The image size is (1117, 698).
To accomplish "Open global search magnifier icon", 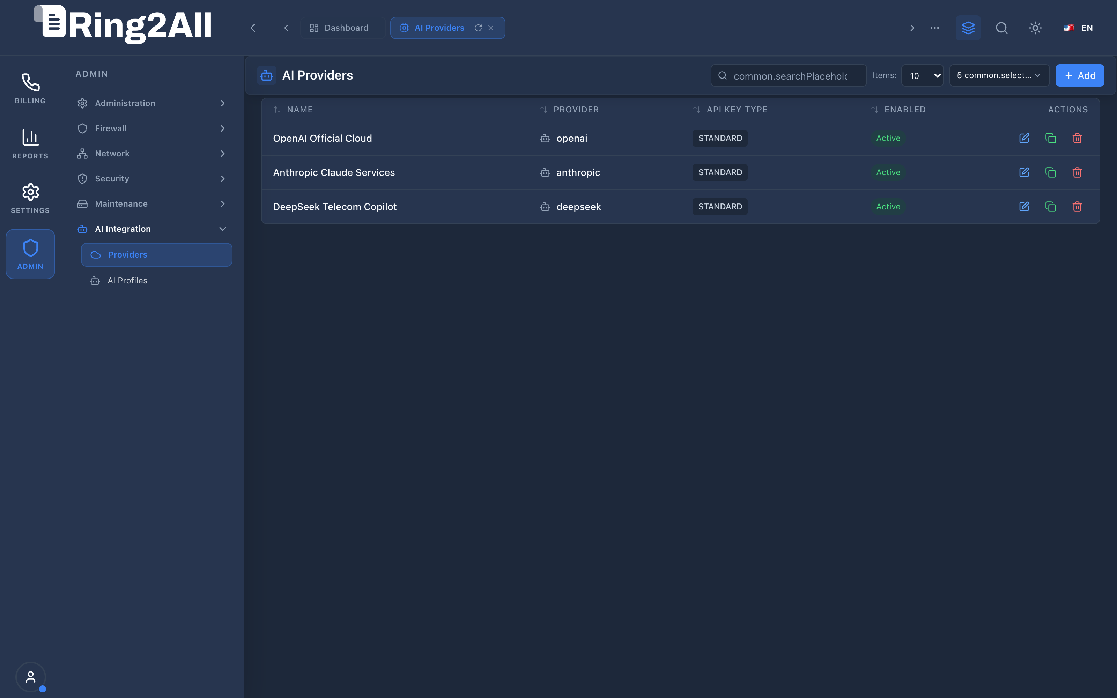I will coord(1001,28).
